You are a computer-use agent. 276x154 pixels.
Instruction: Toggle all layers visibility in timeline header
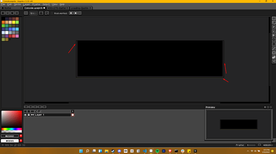(25, 111)
